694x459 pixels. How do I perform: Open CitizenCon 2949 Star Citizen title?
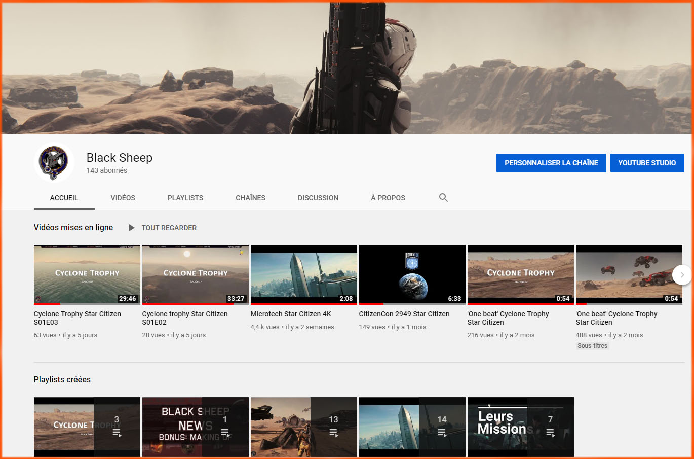[x=404, y=314]
